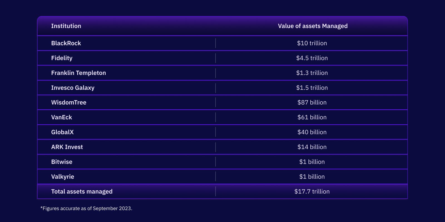Click the $4.5 trillion value
The width and height of the screenshot is (445, 222).
tap(312, 58)
